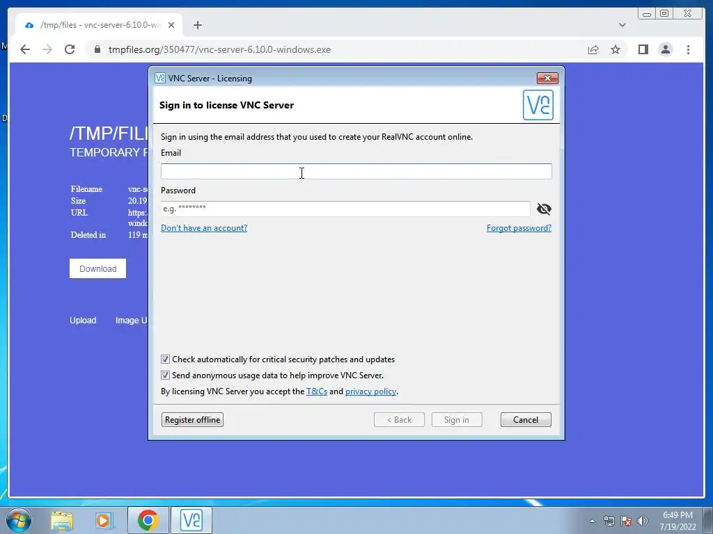Bookmark this page with the star
Viewport: 713px width, 534px height.
pos(616,49)
